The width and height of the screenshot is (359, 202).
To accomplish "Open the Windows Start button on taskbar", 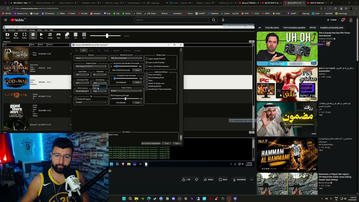I will click(124, 199).
